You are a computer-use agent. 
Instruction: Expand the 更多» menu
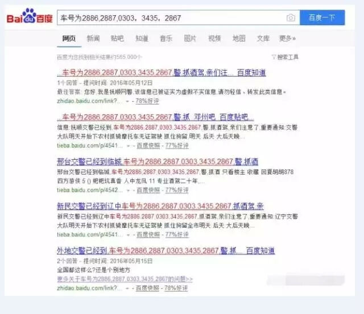point(287,38)
